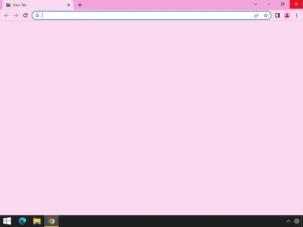
Task: Open the profile avatar menu
Action: pyautogui.click(x=287, y=15)
